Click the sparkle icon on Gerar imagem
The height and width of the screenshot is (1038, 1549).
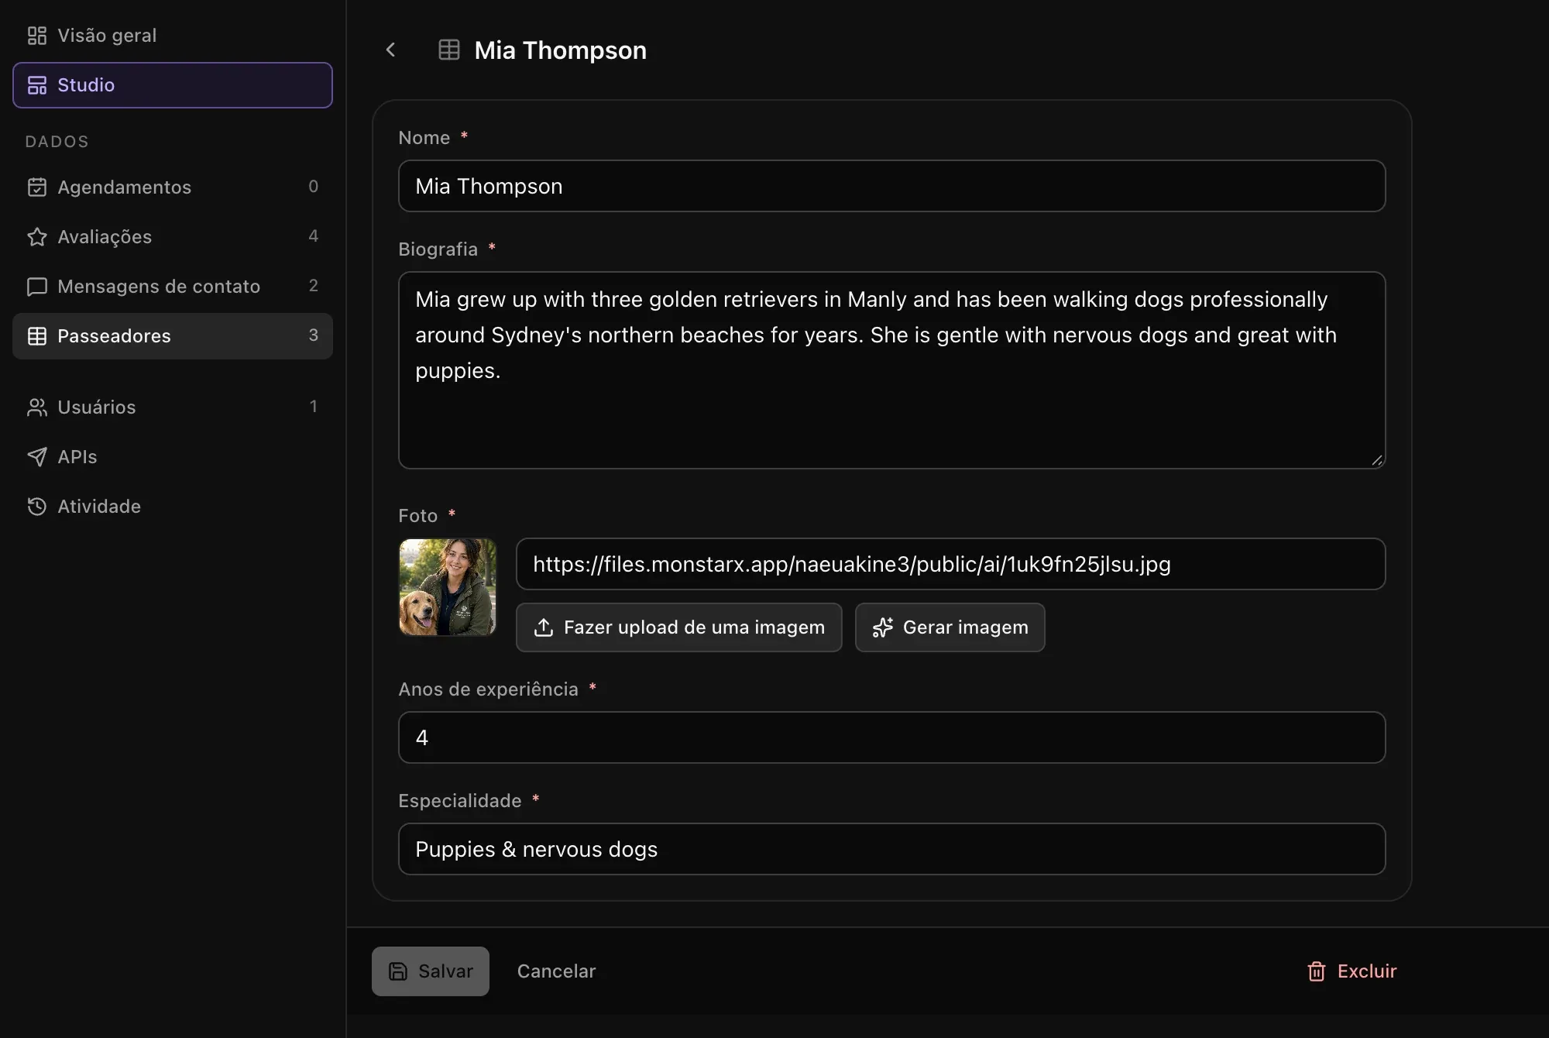(883, 627)
